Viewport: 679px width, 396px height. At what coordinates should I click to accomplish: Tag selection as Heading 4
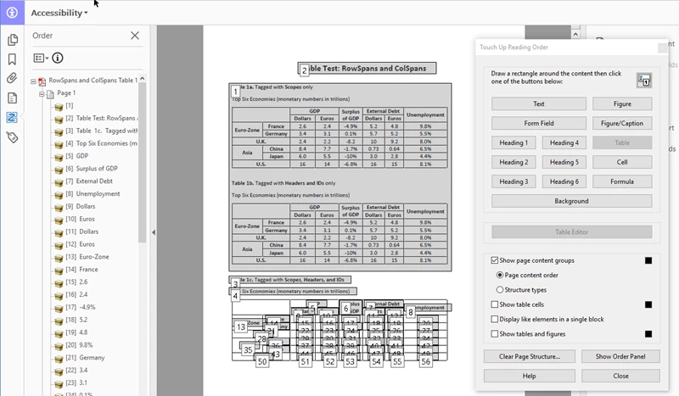tap(564, 142)
